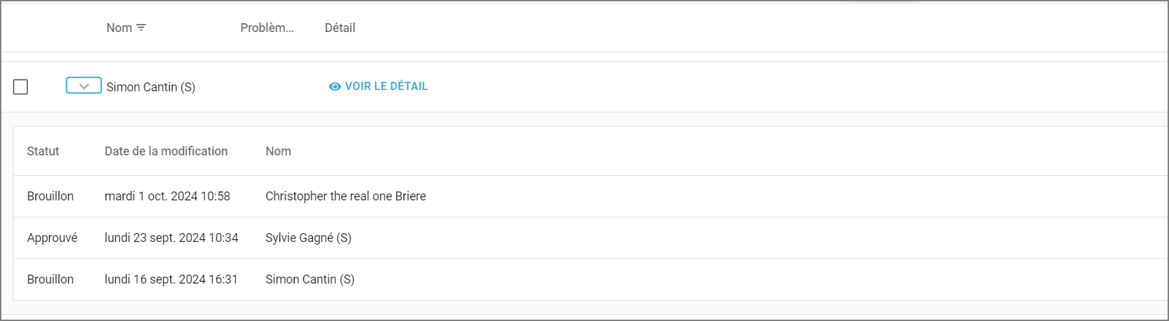Click the Approuvé status cell
This screenshot has width=1169, height=321.
(x=52, y=238)
